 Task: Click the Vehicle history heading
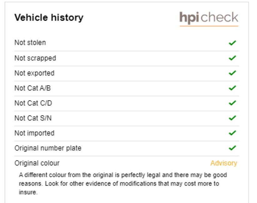coord(49,18)
